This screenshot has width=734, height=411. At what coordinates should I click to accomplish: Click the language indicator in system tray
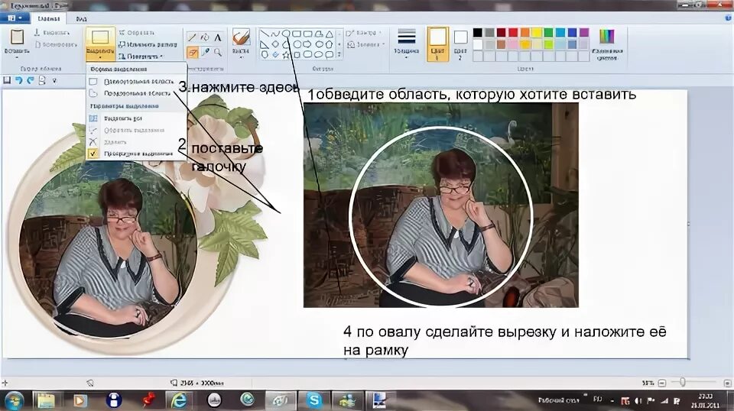pyautogui.click(x=597, y=400)
